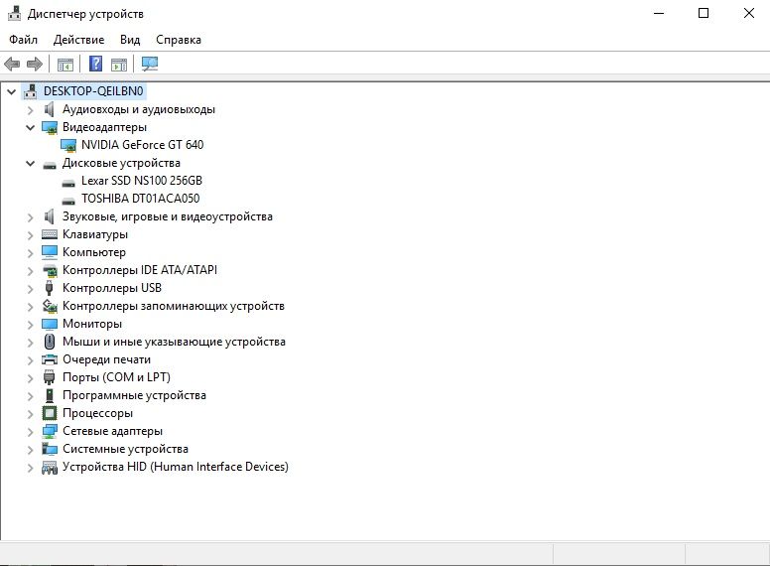
Task: Select the Компьютер label
Action: (x=94, y=252)
